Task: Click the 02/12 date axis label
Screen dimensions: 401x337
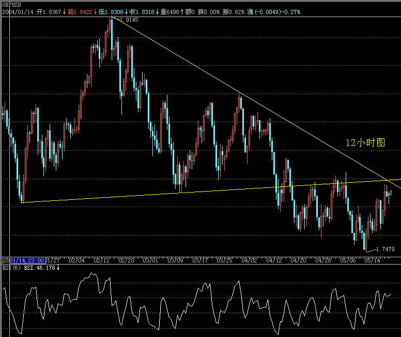Action: click(101, 260)
